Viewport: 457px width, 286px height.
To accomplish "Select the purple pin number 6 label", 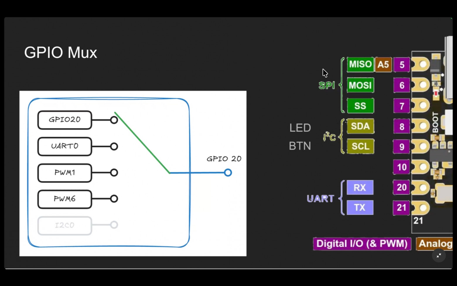I will click(402, 85).
